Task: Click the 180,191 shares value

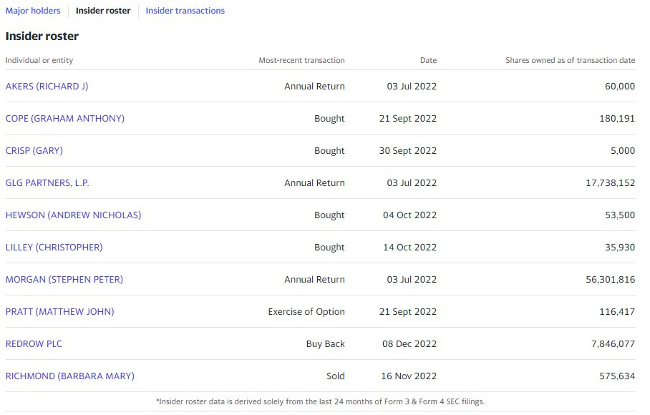Action: [x=617, y=119]
